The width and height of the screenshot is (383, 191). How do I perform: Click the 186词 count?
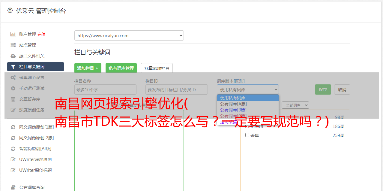338,126
